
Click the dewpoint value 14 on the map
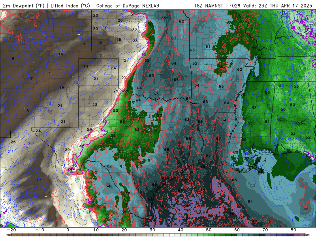pyautogui.click(x=86, y=66)
